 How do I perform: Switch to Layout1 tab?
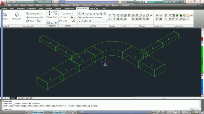(x=21, y=98)
